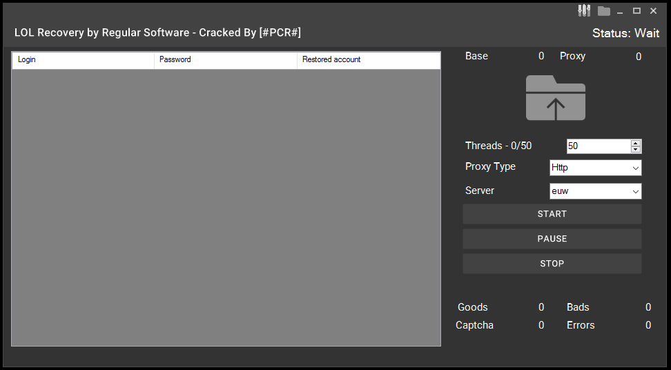
Task: Click the large folder upload icon
Action: [x=556, y=98]
